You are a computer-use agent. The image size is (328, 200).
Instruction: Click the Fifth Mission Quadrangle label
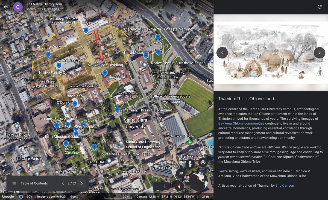(x=66, y=137)
